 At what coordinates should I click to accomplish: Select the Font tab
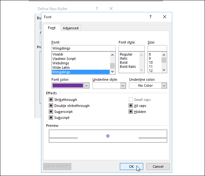(52, 28)
